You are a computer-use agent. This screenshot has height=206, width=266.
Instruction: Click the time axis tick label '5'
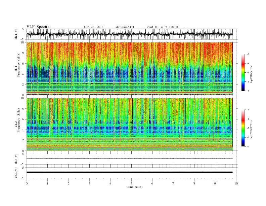coord(131,183)
